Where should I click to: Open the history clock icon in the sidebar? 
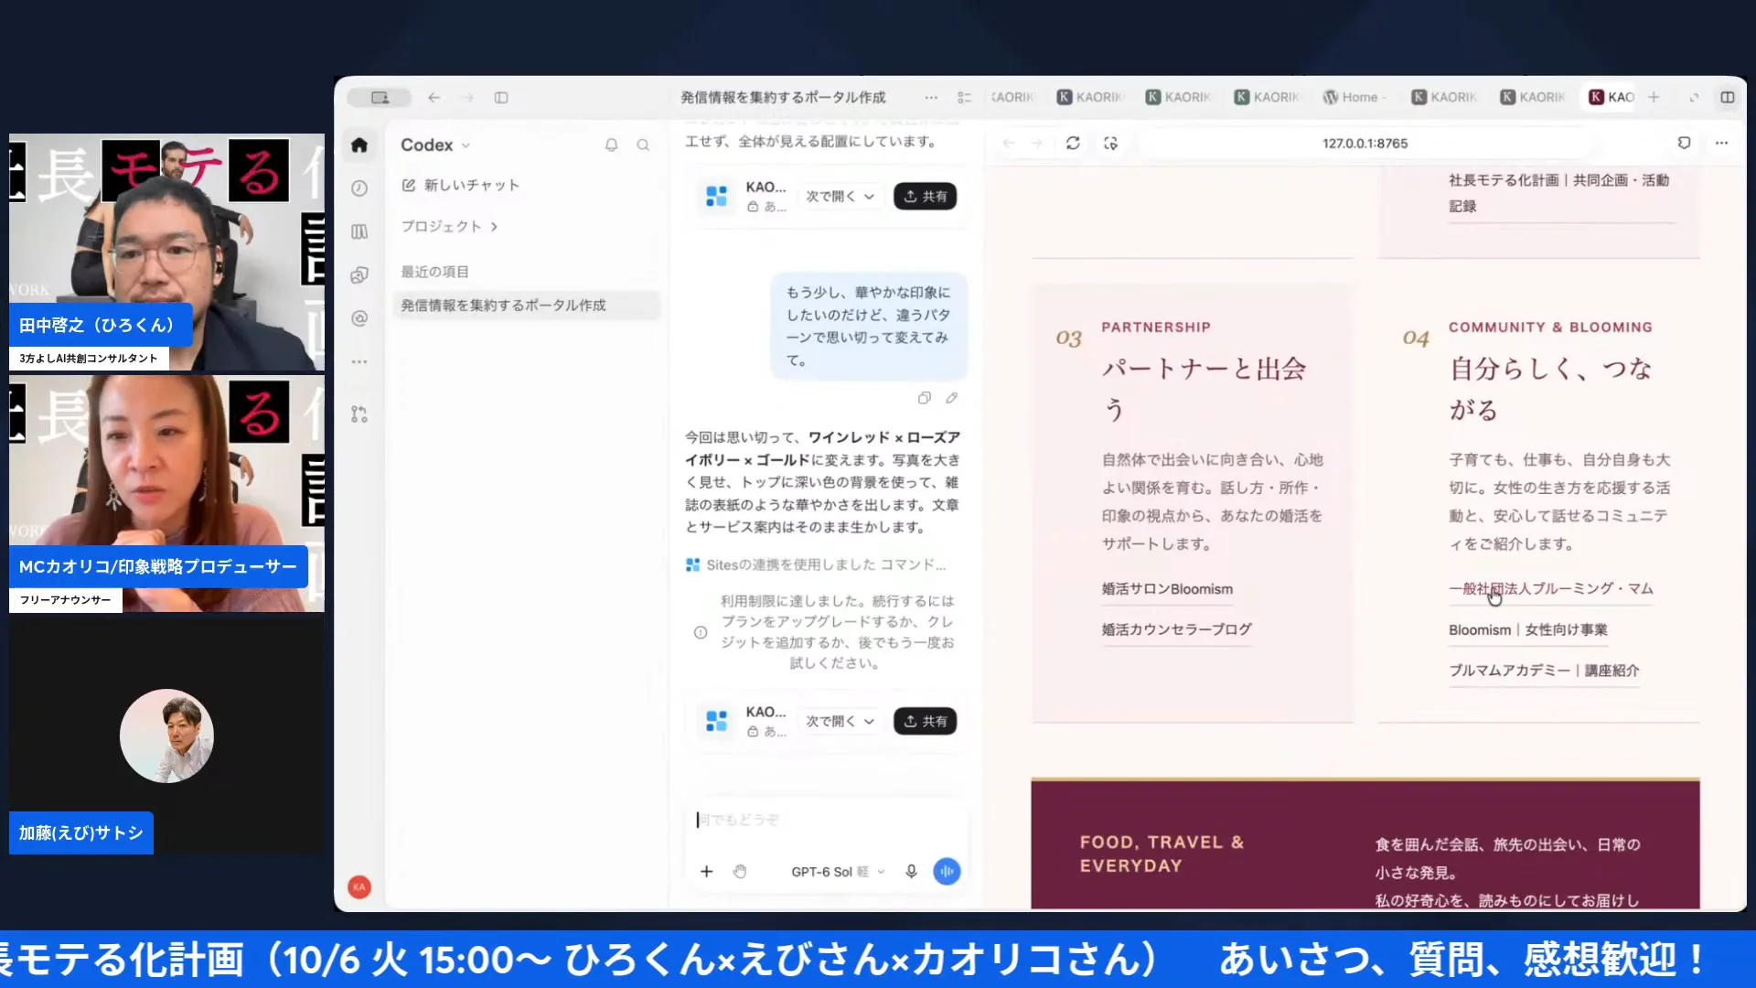(x=359, y=188)
